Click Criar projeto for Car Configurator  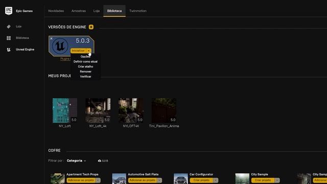[x=201, y=180]
